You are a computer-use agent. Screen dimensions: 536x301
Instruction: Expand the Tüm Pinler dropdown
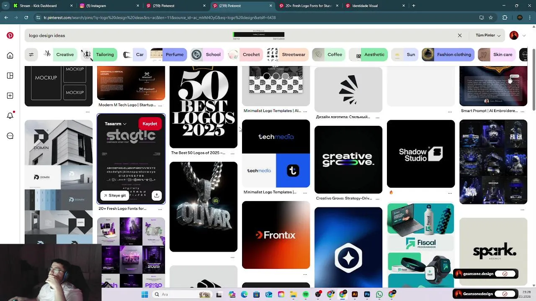click(x=488, y=36)
